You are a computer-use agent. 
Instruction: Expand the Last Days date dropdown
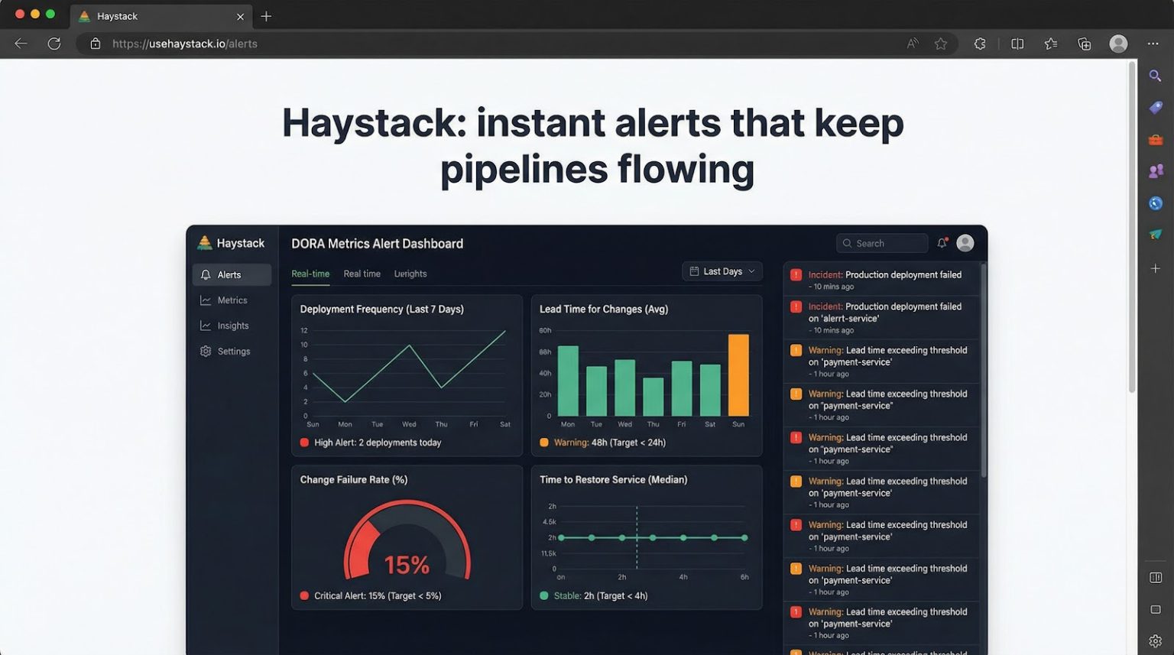[722, 271]
